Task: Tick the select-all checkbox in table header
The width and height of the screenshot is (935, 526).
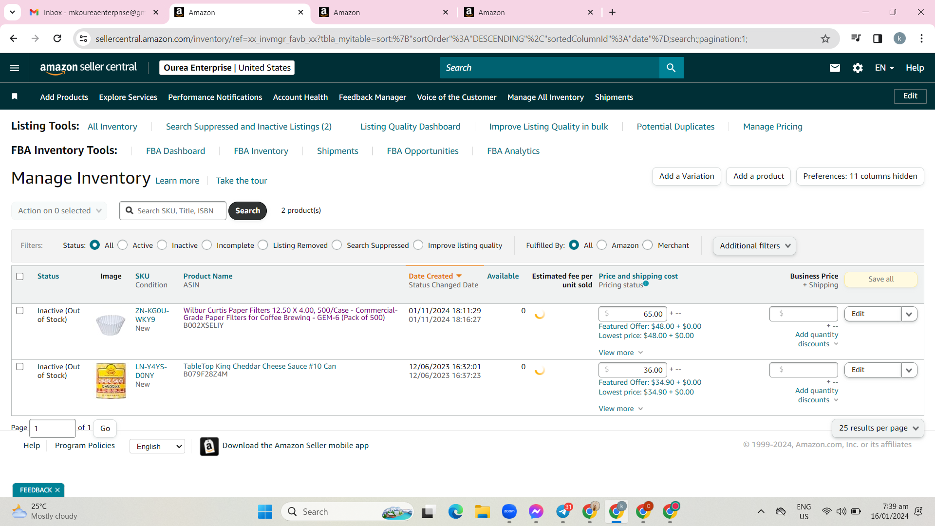Action: [x=20, y=276]
